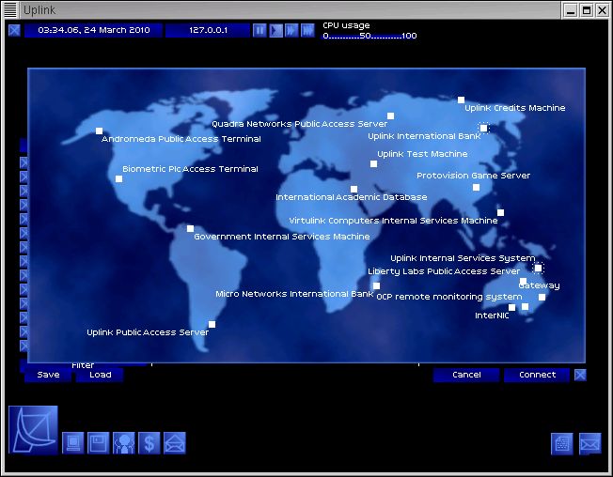Select the dotted Uplink Internal Services System node
Image resolution: width=613 pixels, height=477 pixels.
coord(539,269)
